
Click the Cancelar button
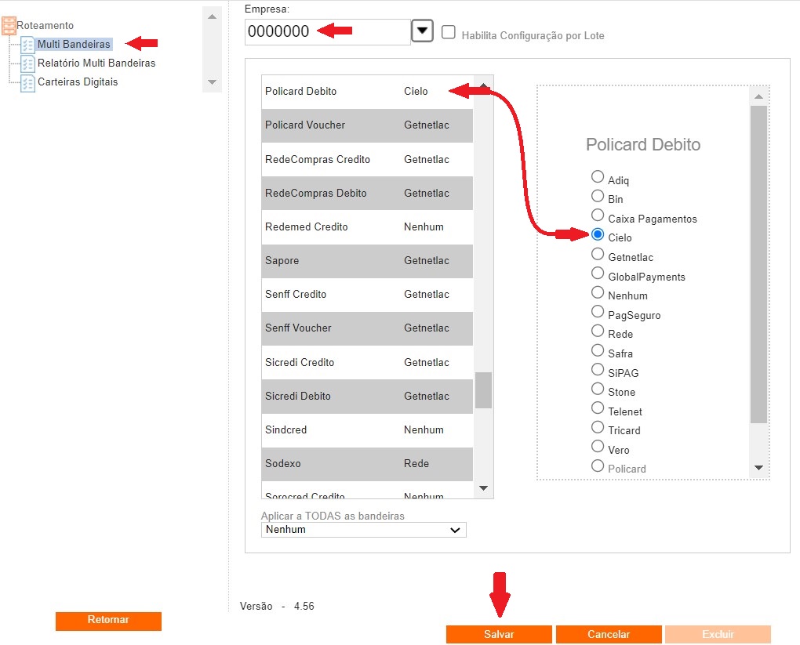609,634
